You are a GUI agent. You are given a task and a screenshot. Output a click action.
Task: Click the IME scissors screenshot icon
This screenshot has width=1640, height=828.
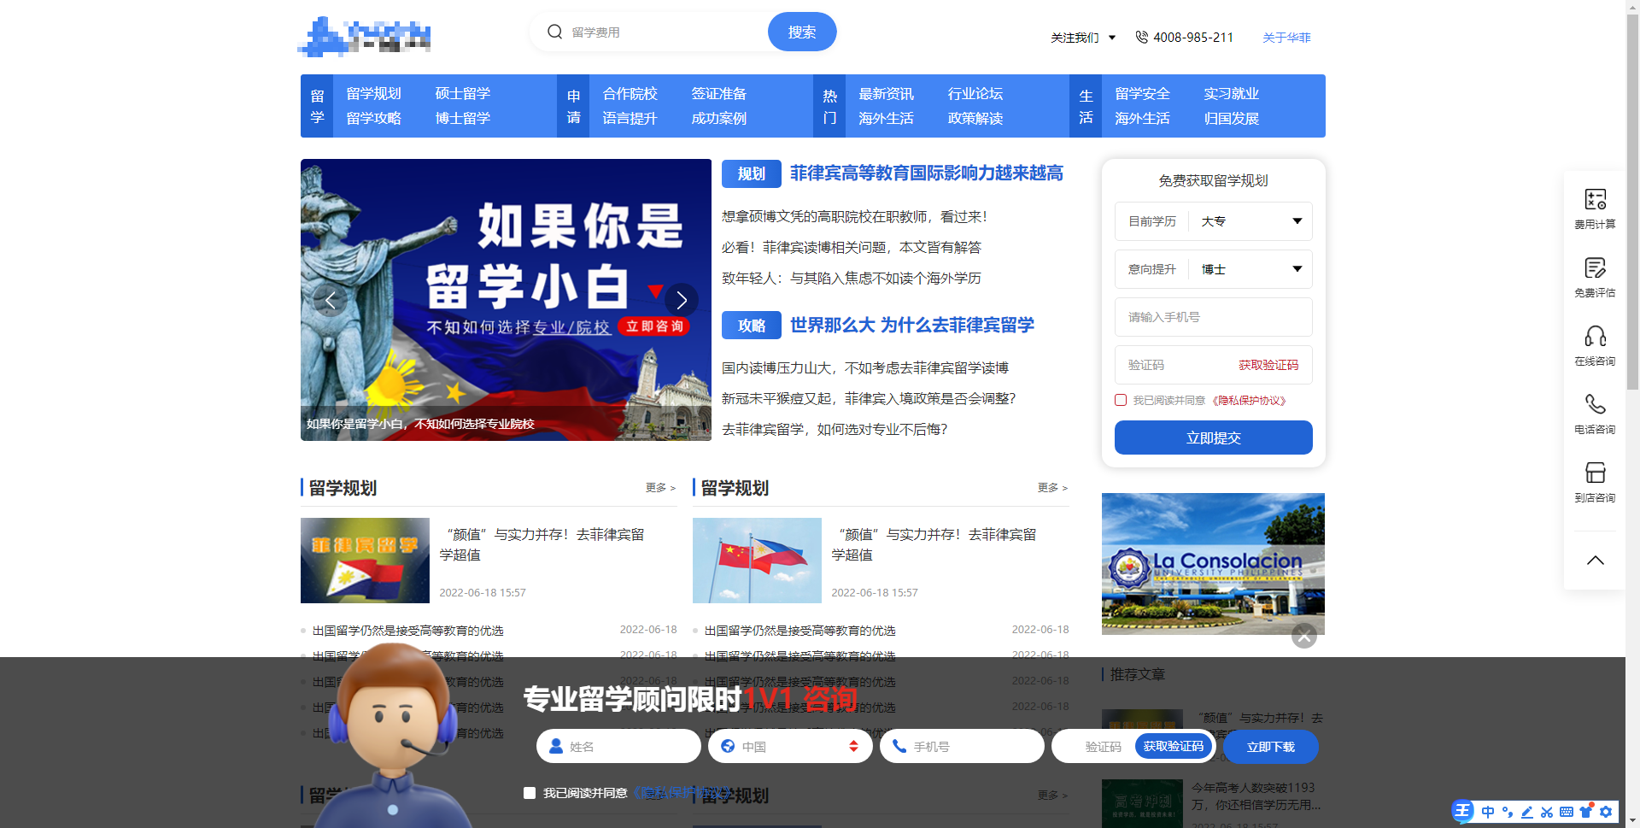pyautogui.click(x=1546, y=812)
